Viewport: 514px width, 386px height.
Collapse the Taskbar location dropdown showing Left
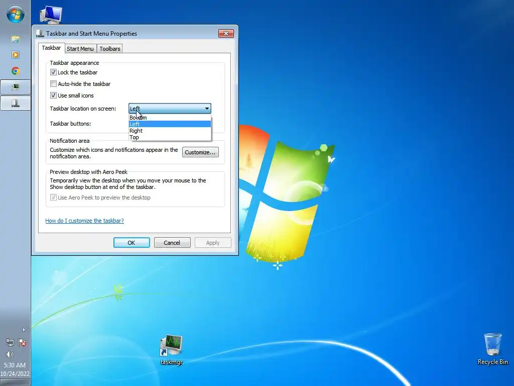(170, 109)
